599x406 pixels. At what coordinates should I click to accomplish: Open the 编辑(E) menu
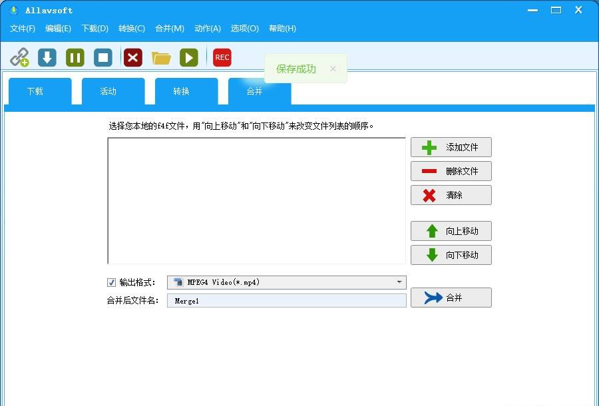[58, 28]
